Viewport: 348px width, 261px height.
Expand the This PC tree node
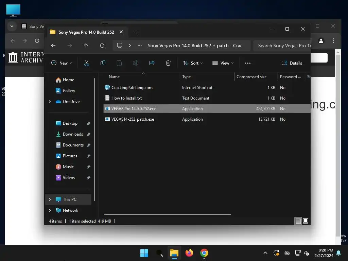pyautogui.click(x=50, y=199)
